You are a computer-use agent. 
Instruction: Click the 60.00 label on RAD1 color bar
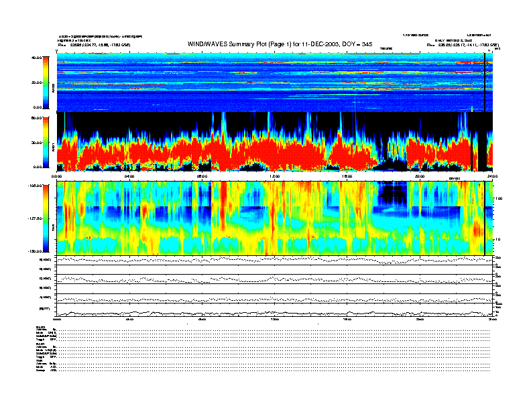coord(36,118)
